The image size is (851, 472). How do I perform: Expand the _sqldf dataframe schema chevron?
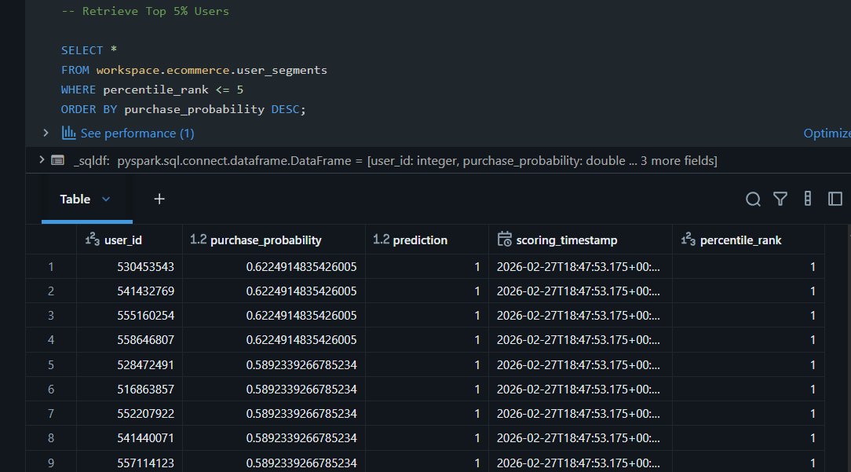coord(42,159)
